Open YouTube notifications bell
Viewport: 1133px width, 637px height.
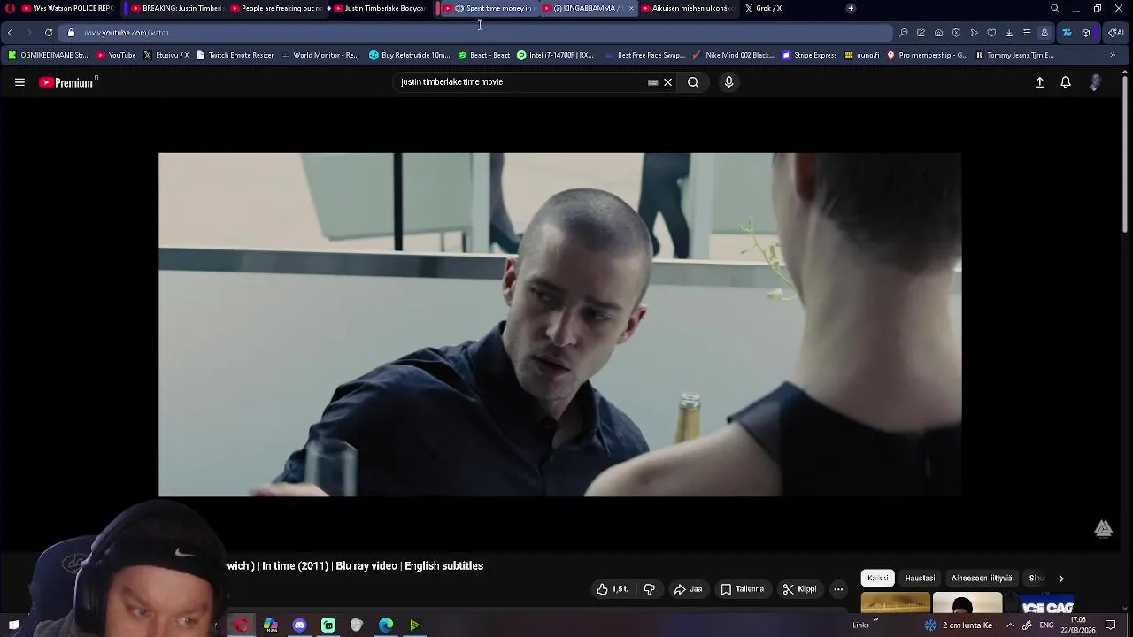click(x=1066, y=82)
